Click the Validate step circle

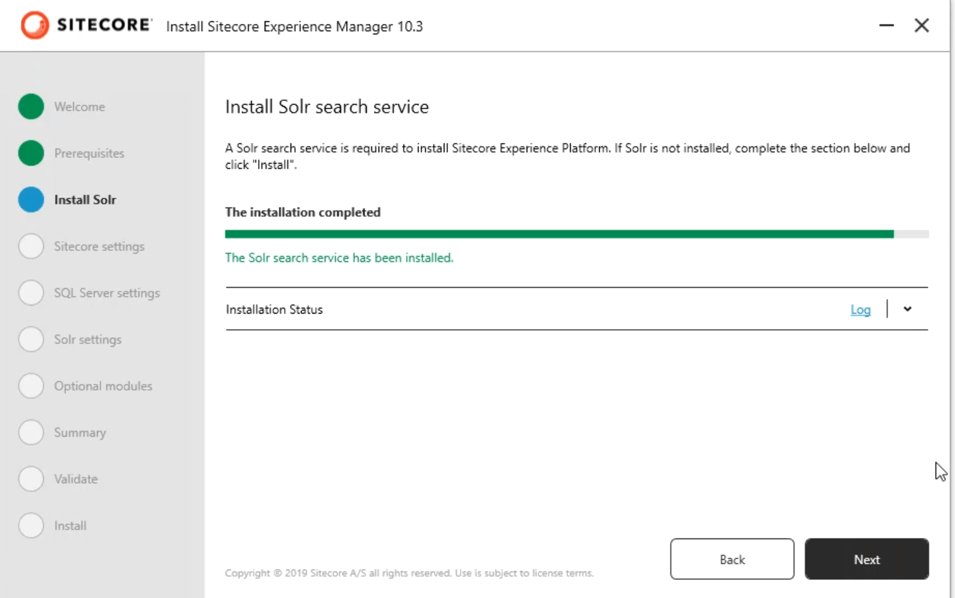31,479
